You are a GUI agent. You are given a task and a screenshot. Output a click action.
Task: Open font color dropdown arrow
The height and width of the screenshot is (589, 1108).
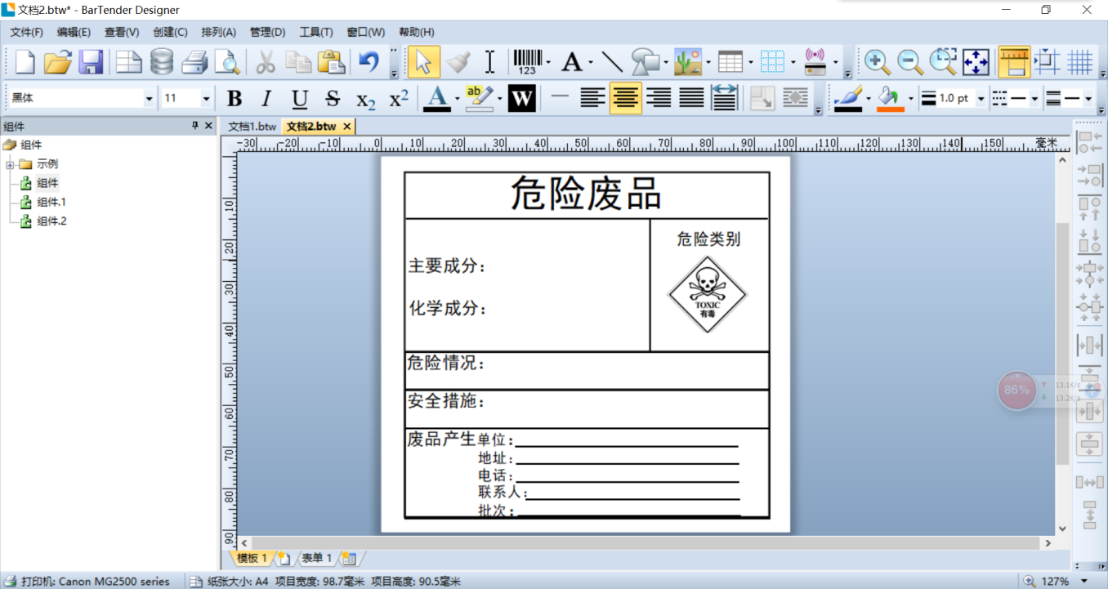[457, 100]
